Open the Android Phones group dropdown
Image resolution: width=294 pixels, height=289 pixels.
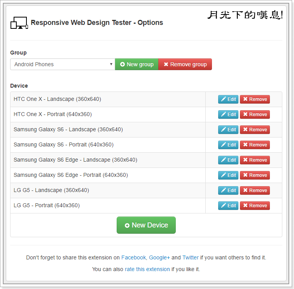tap(62, 64)
